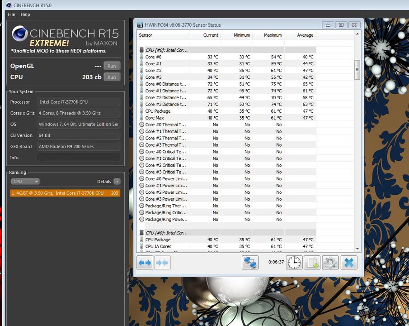The width and height of the screenshot is (409, 326).
Task: Click the CPU score value 203 cb
Action: point(92,77)
